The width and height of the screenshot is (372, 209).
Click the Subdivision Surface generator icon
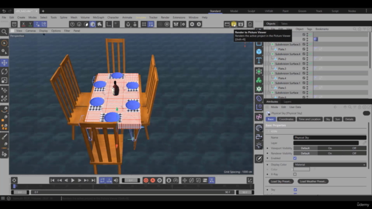click(x=259, y=71)
